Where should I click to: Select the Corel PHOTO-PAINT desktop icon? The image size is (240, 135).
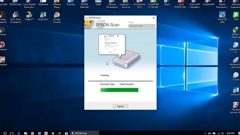click(181, 4)
